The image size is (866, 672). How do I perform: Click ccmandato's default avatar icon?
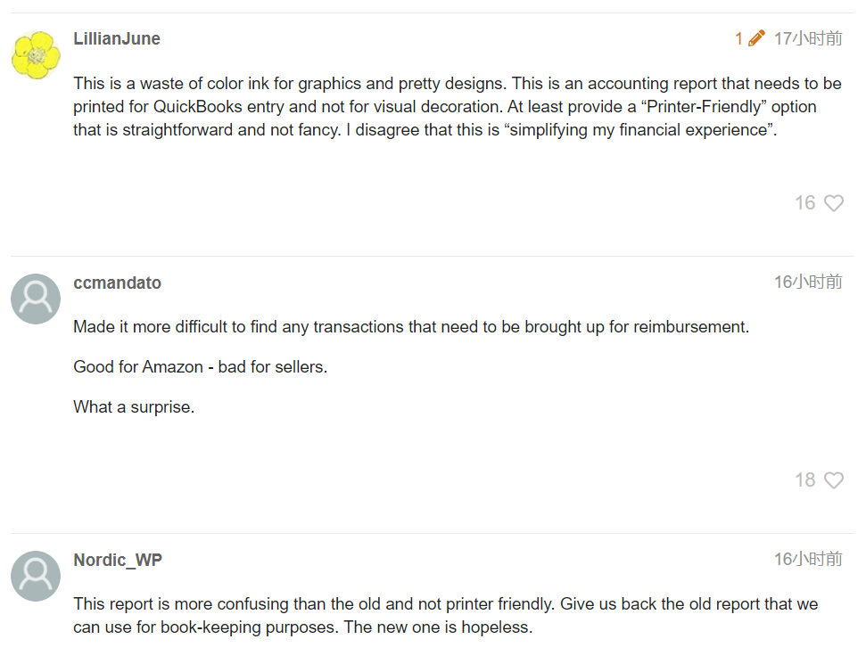pos(36,299)
